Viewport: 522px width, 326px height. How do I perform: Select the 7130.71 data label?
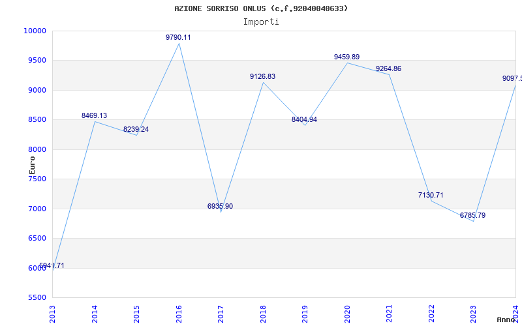pyautogui.click(x=431, y=195)
